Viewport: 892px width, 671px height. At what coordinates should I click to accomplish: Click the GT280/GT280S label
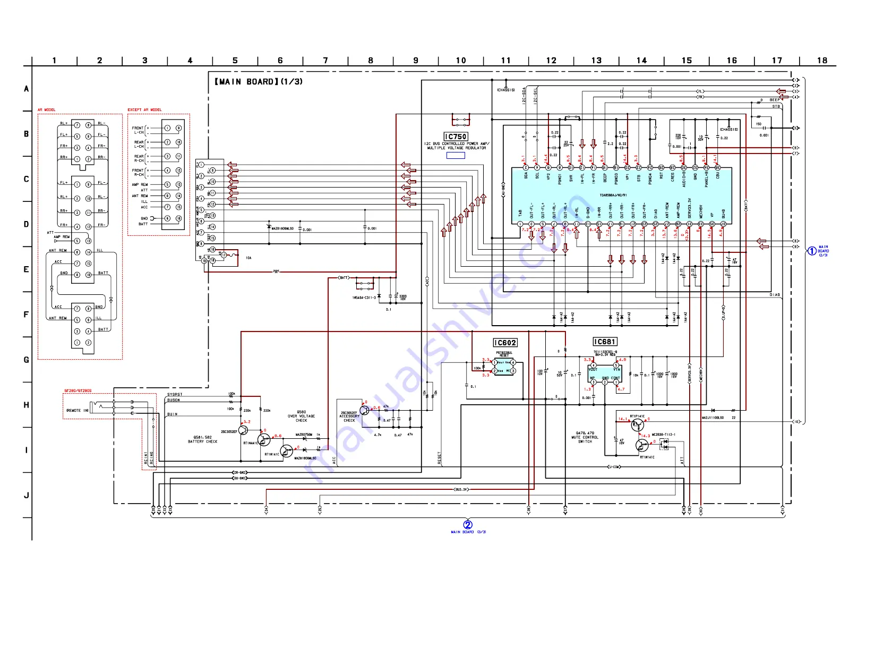(78, 390)
